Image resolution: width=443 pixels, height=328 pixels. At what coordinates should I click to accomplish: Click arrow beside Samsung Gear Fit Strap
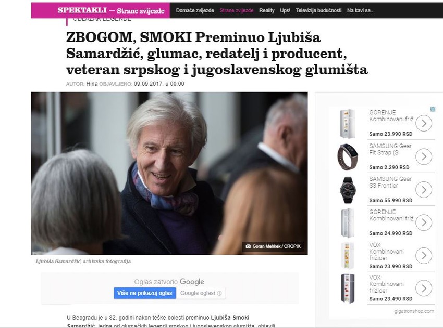point(424,156)
